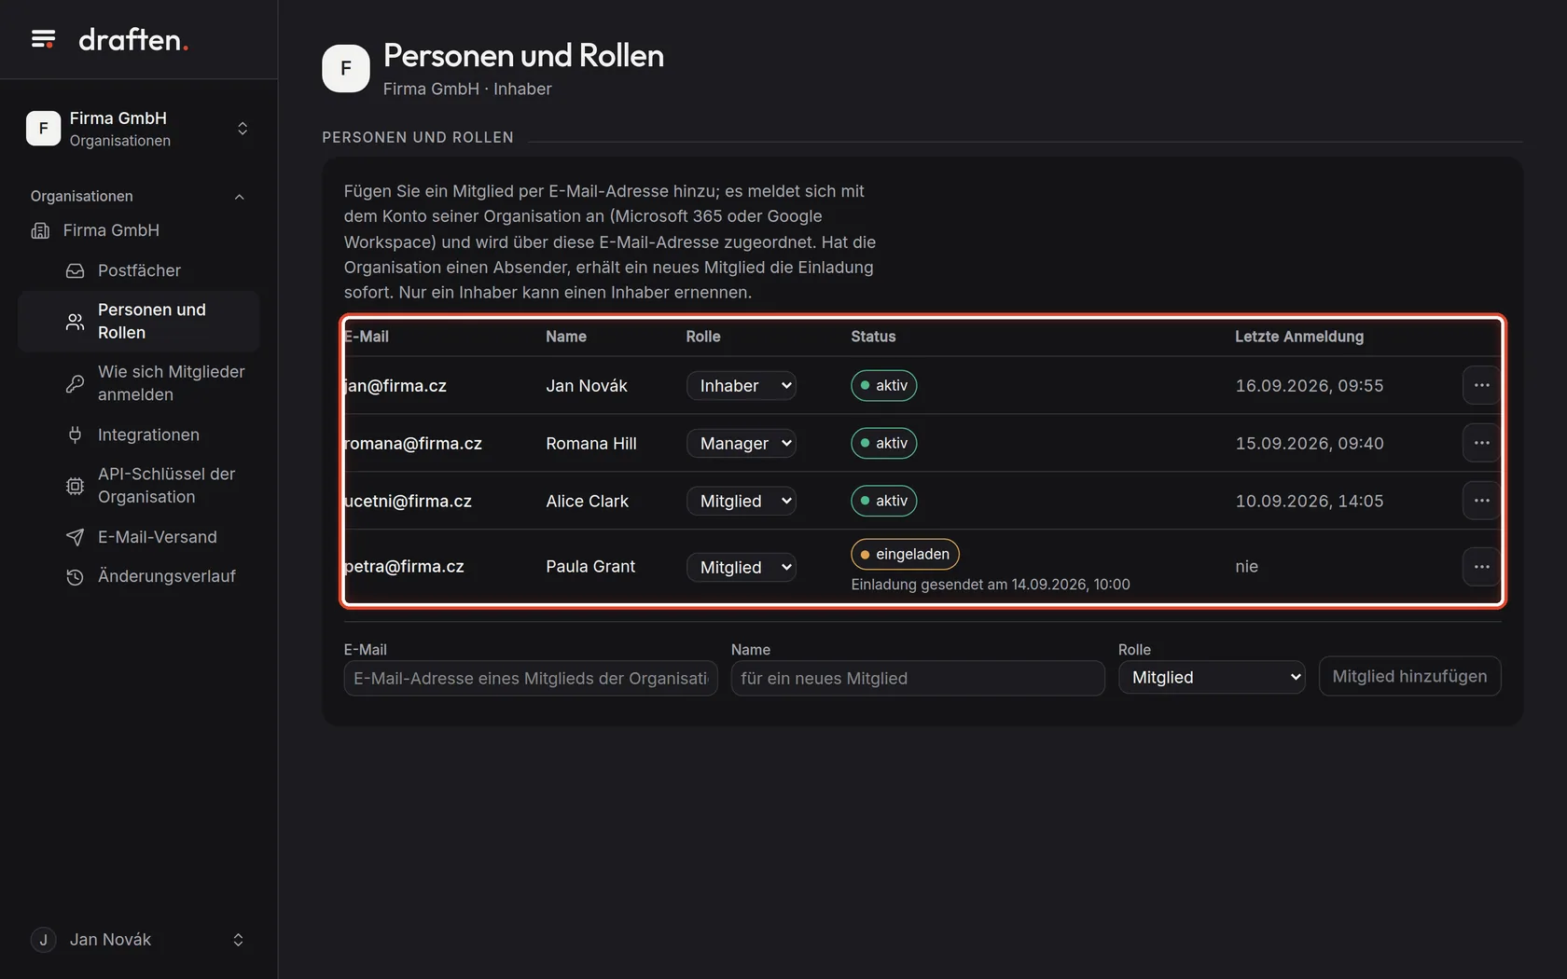Click the Letzte Anmeldung column header

click(x=1299, y=337)
